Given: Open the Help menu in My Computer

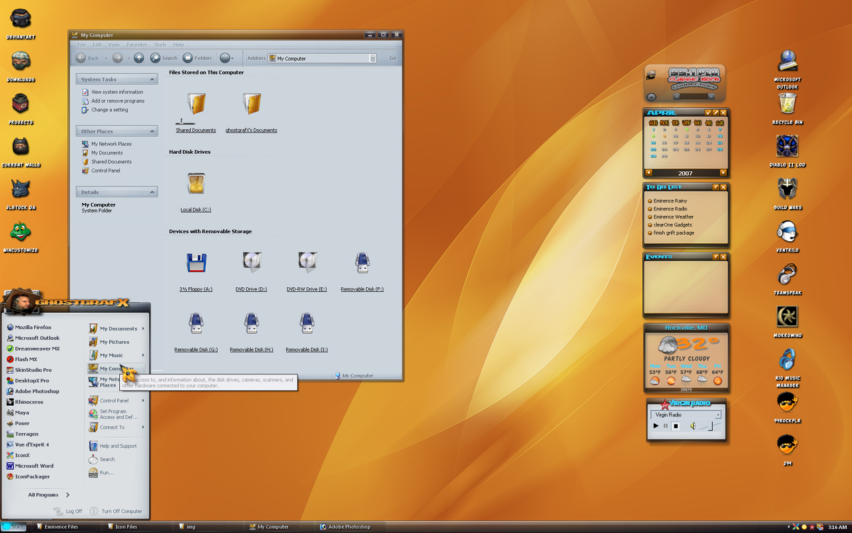Looking at the screenshot, I should (x=178, y=45).
